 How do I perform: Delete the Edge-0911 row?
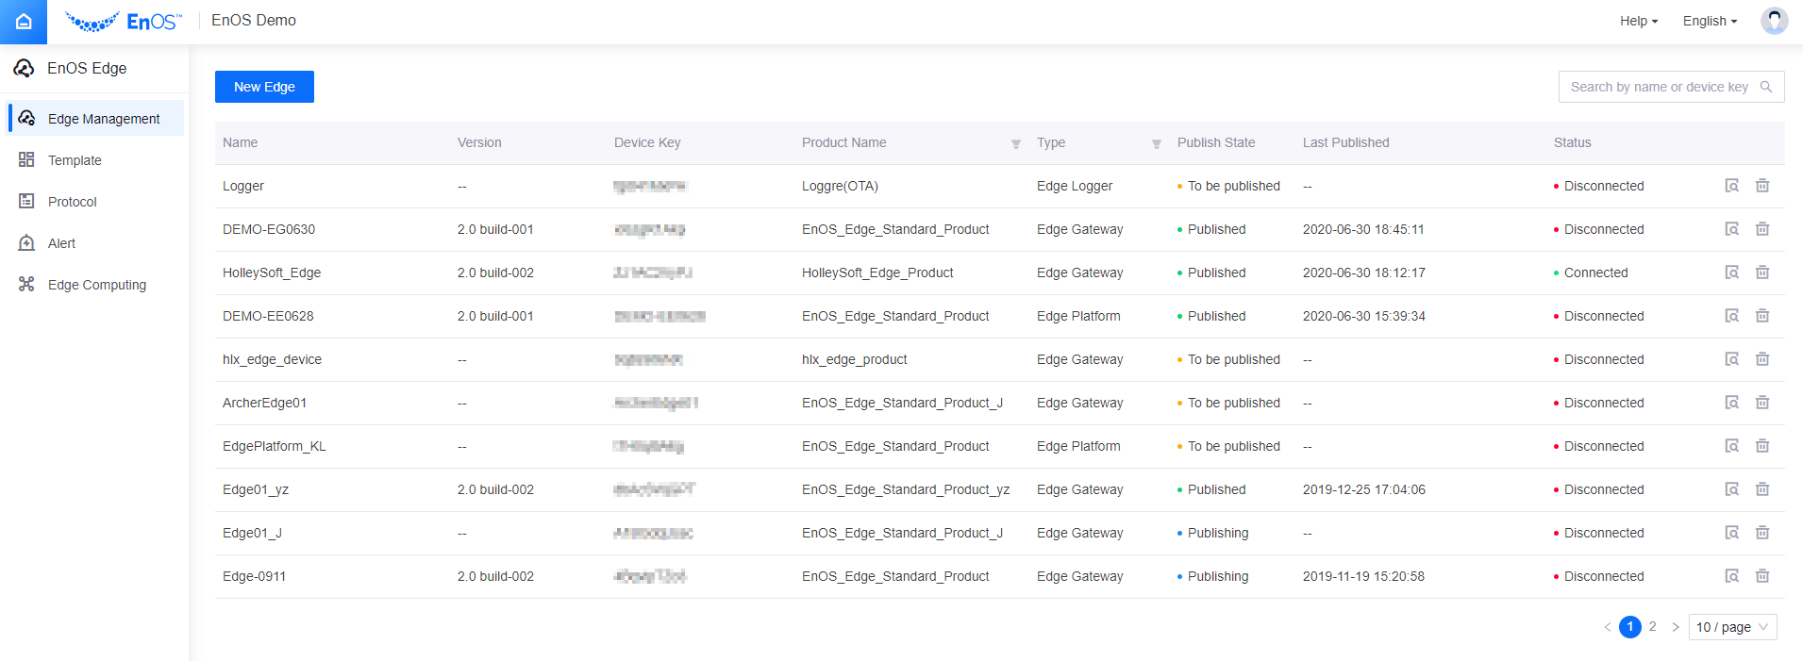[1761, 576]
